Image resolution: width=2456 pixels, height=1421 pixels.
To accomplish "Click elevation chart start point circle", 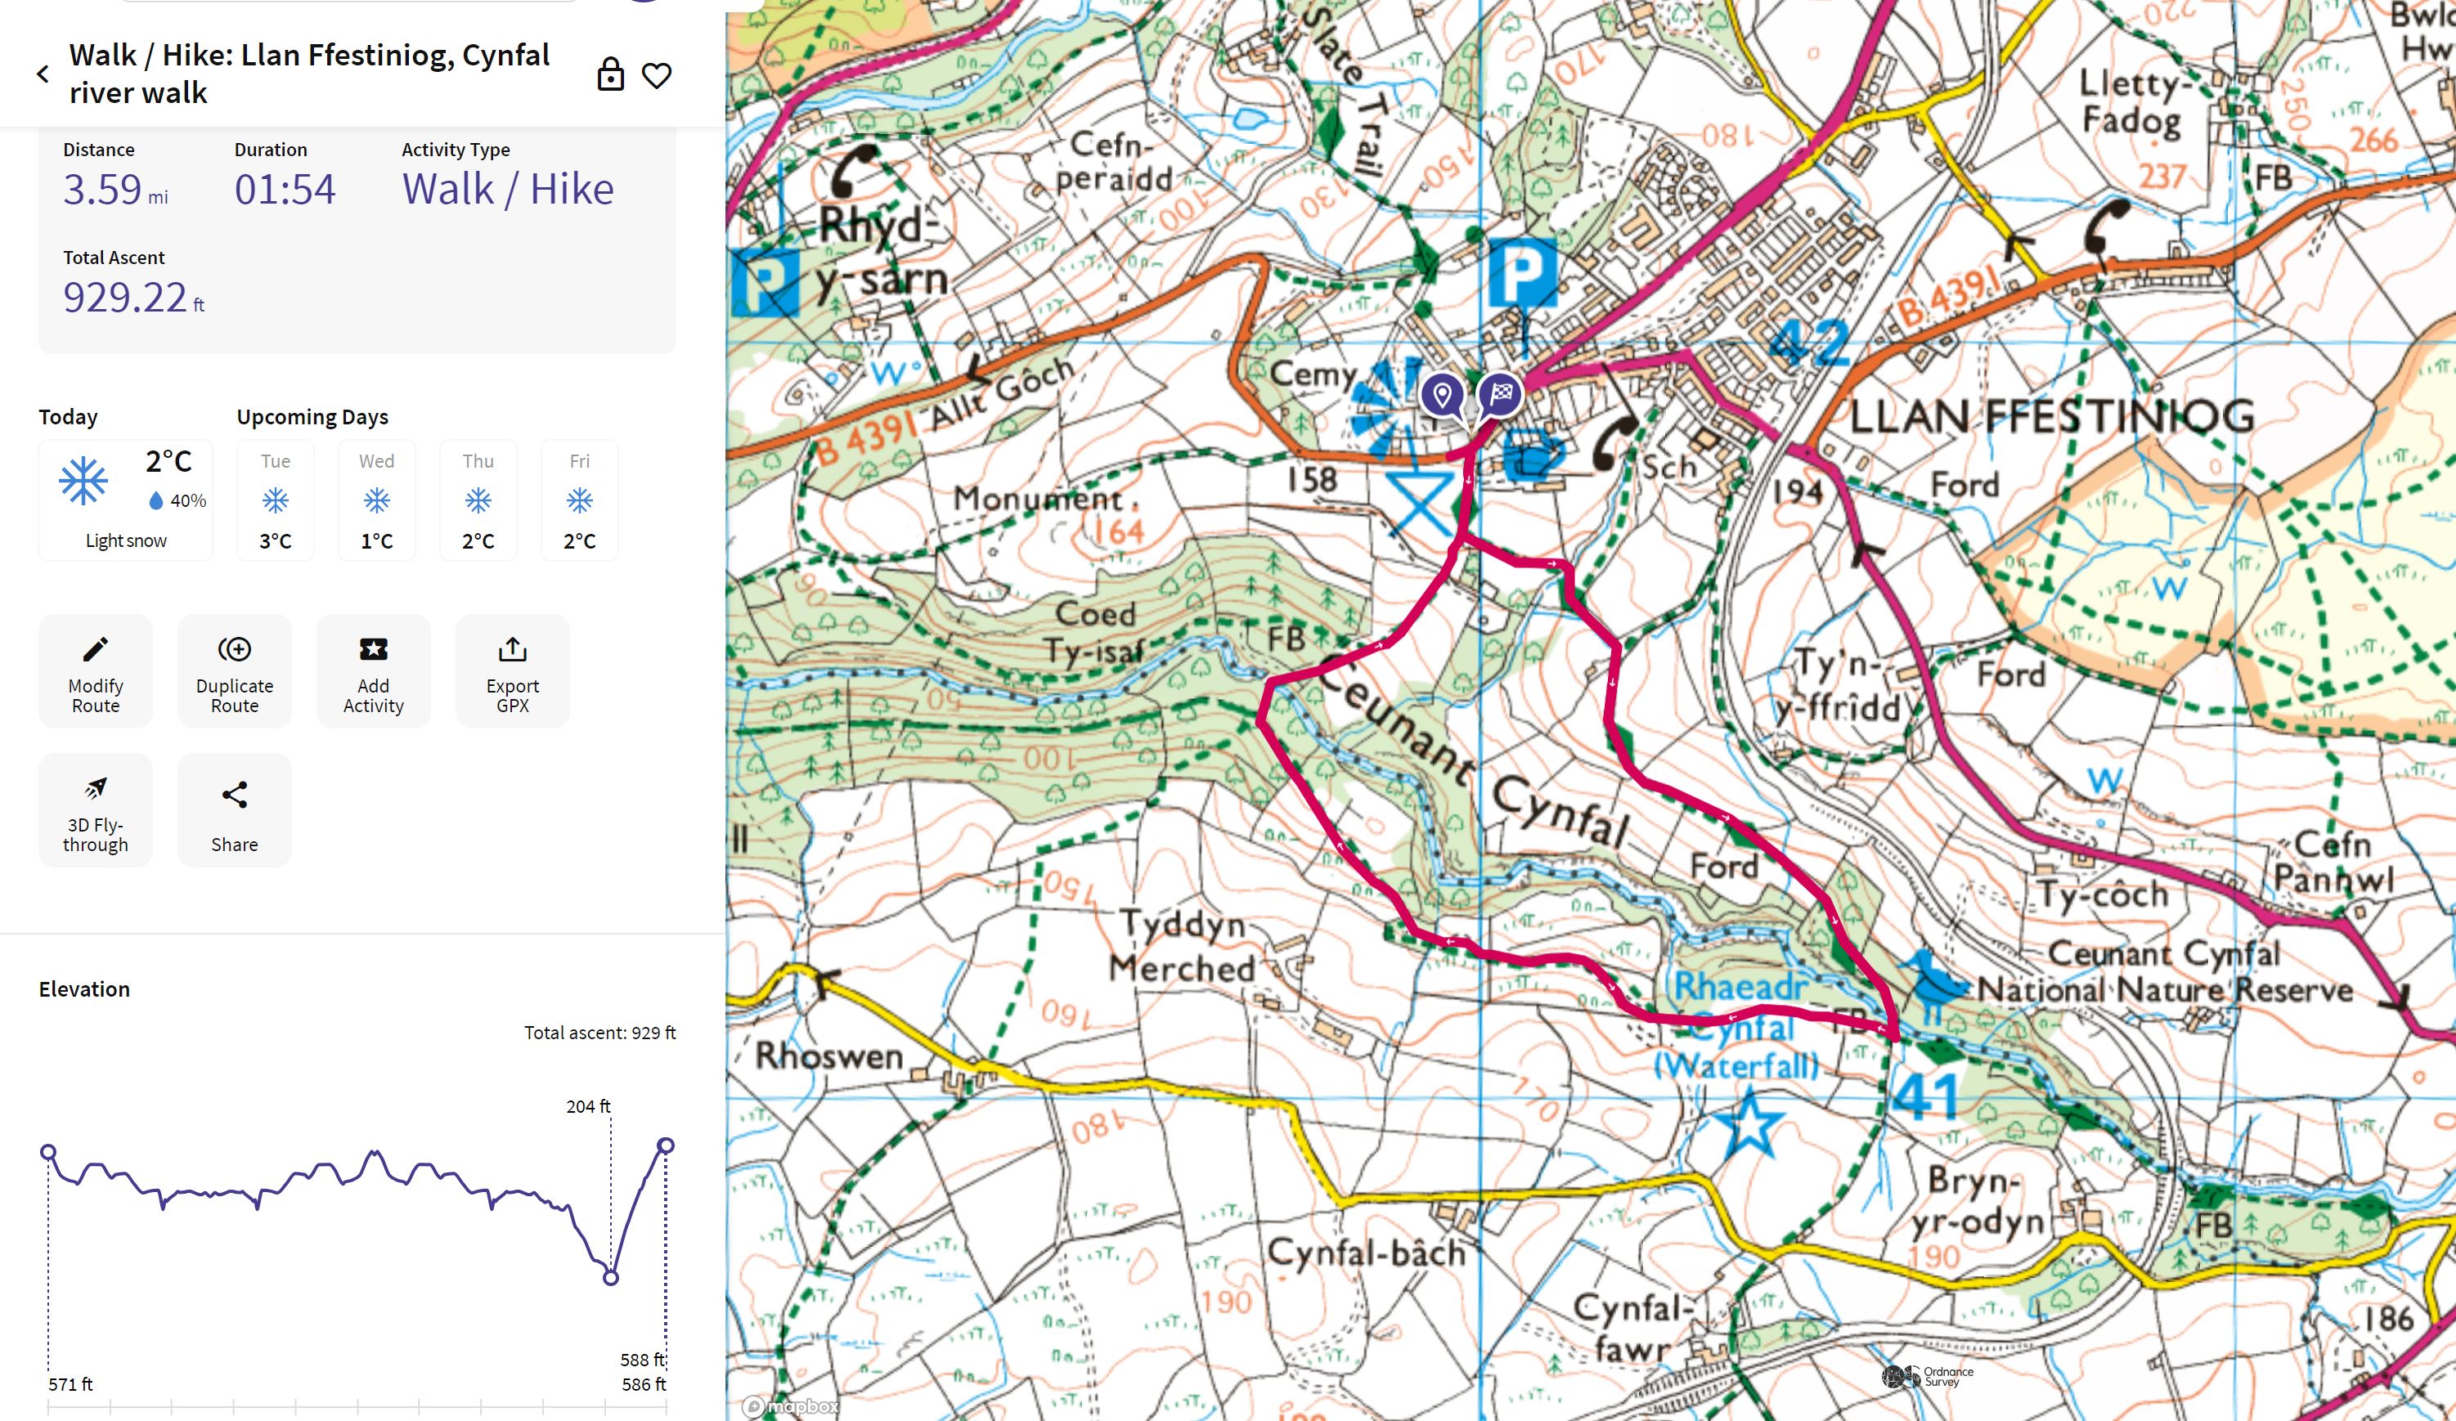I will [x=47, y=1152].
